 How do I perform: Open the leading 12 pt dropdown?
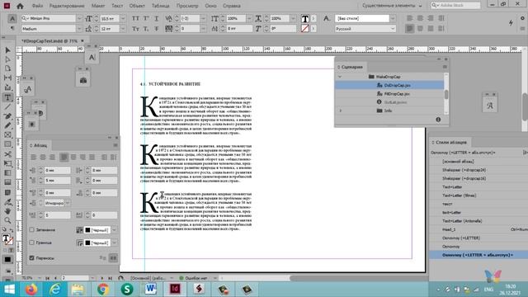(x=123, y=29)
